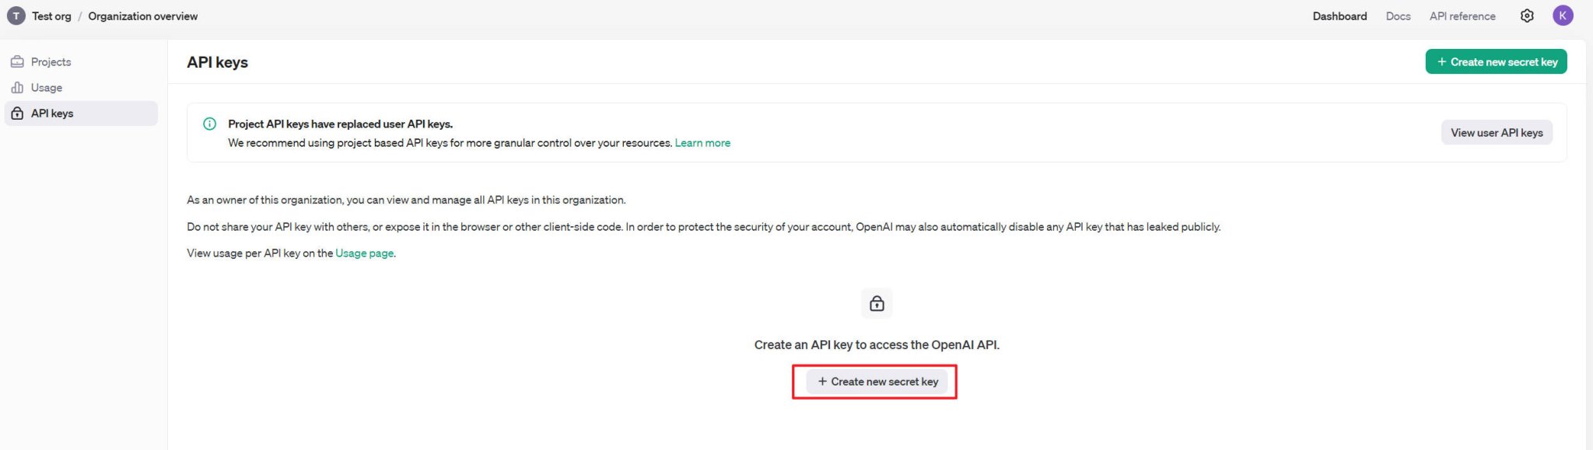The image size is (1593, 450).
Task: Click the info circle icon in banner
Action: click(209, 124)
